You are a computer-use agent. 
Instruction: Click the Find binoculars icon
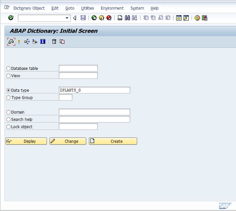click(x=127, y=18)
